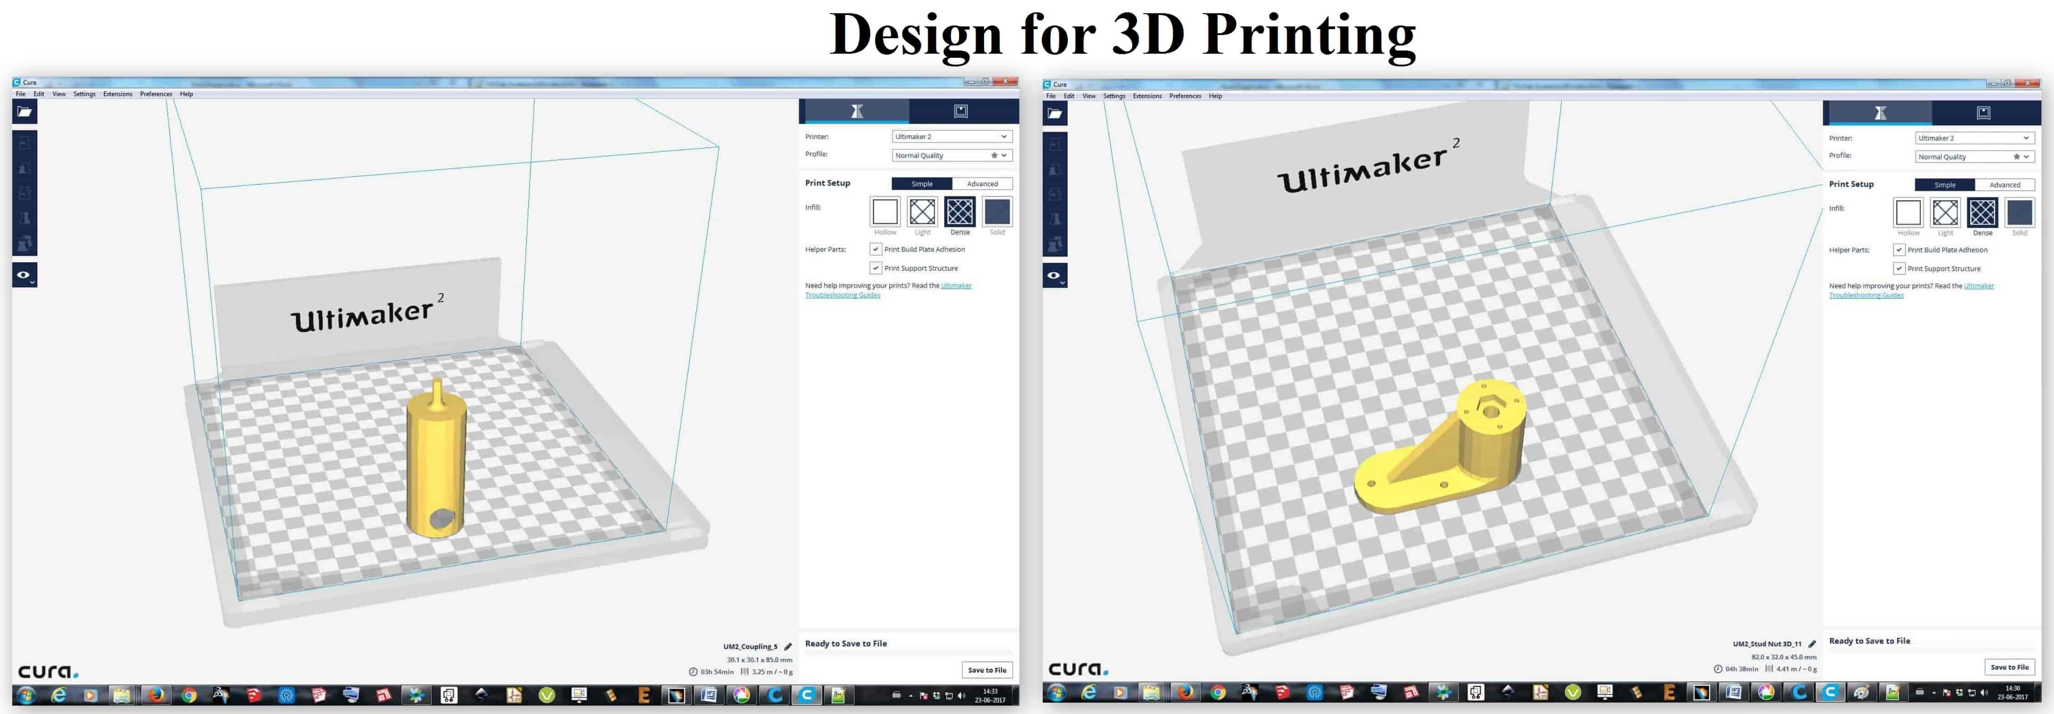
Task: Open the Settings menu in right Cura window
Action: [1114, 96]
